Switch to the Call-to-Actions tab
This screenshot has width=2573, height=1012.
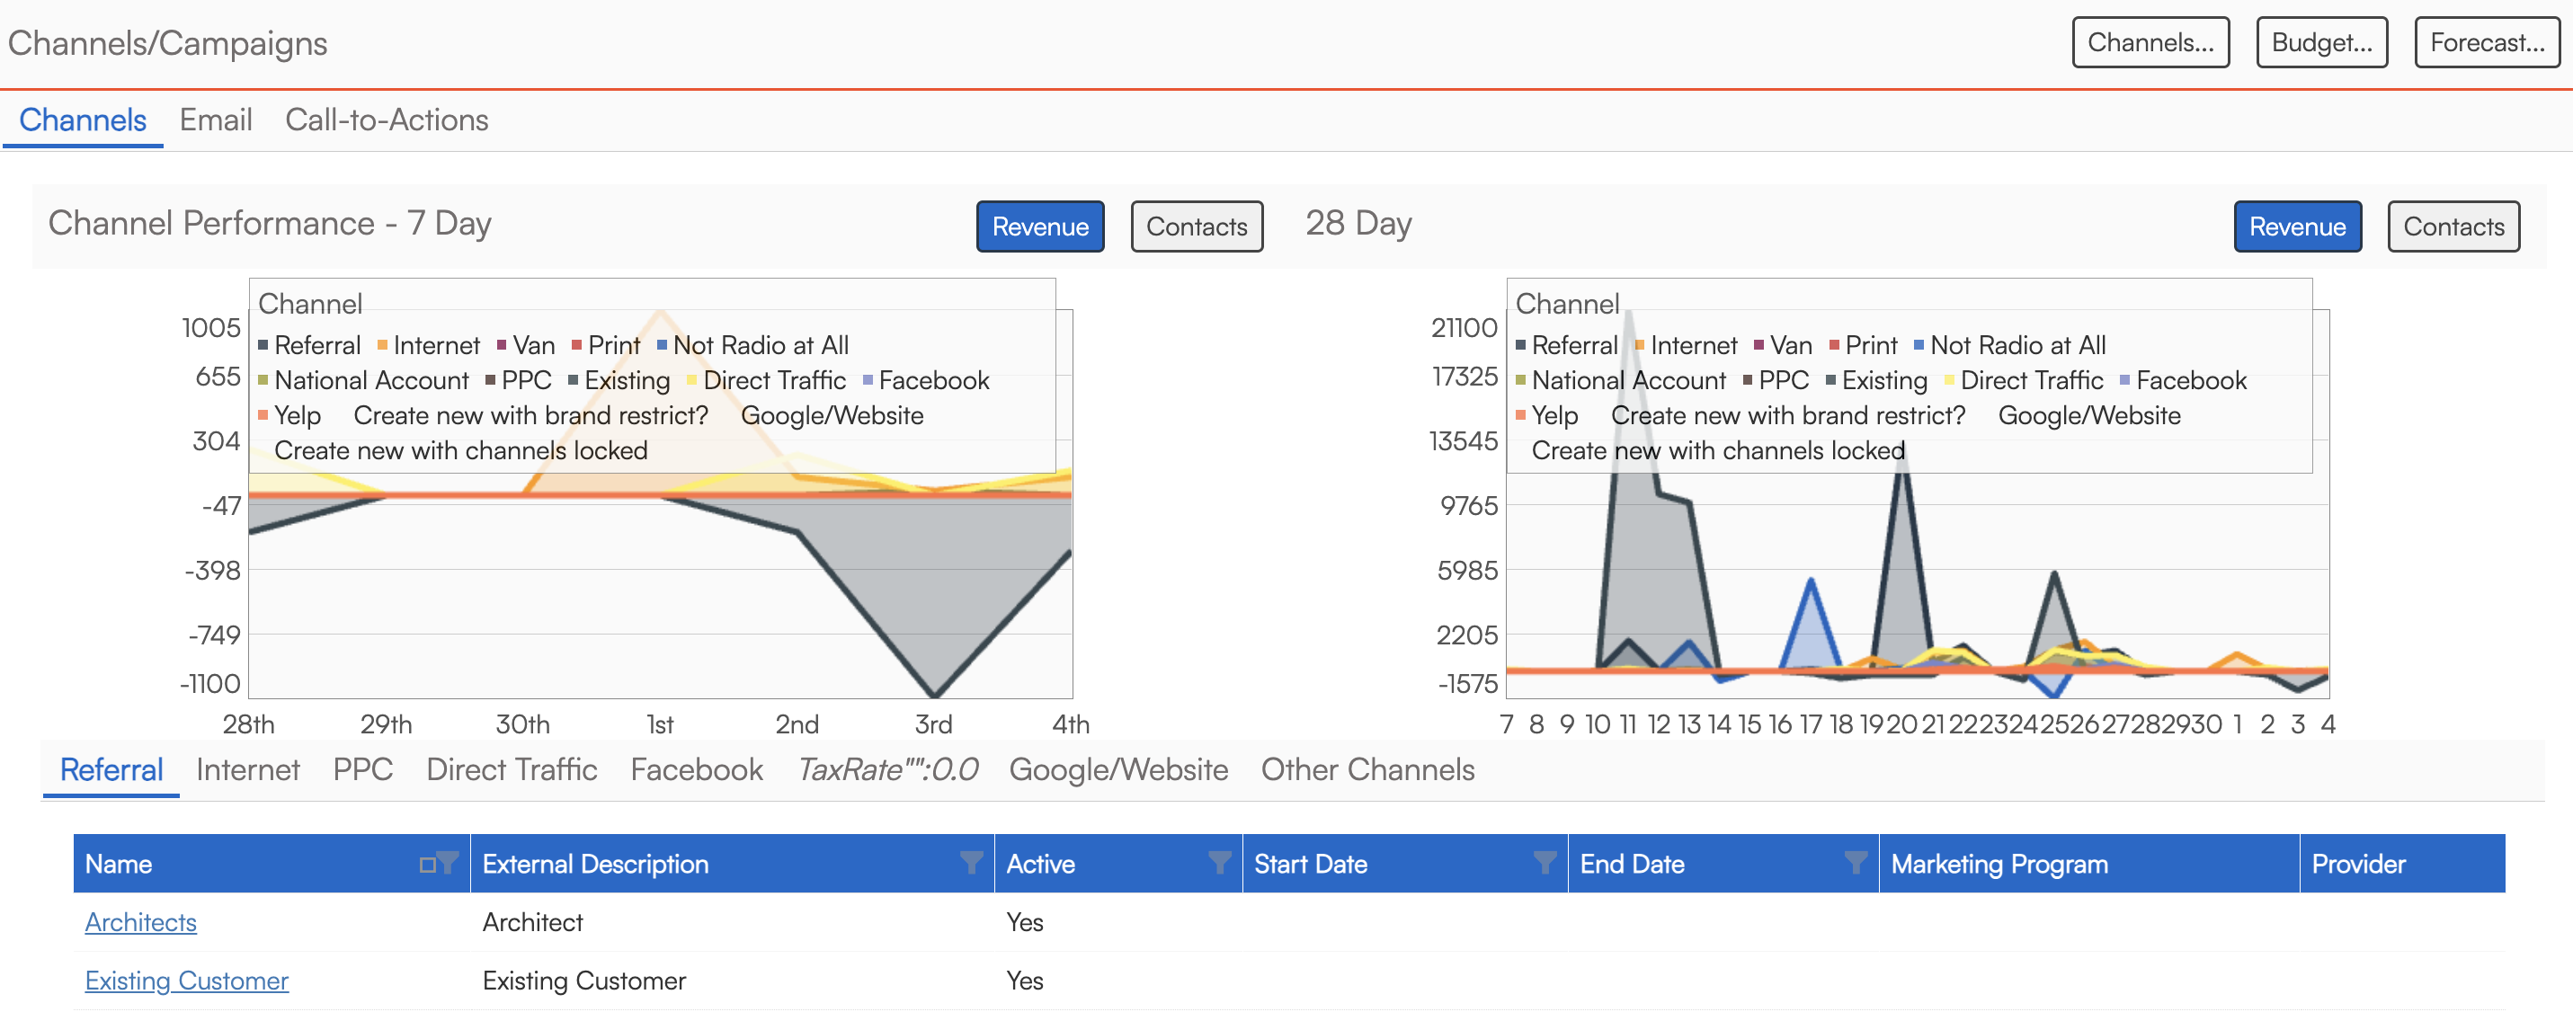387,120
